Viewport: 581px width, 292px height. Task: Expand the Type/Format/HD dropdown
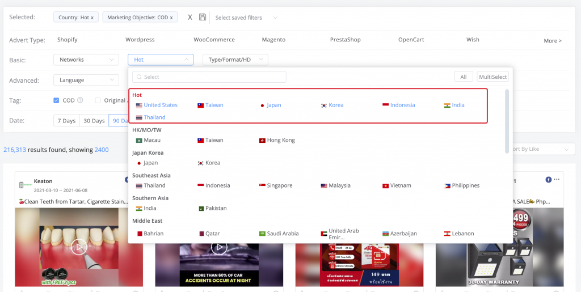(x=235, y=60)
